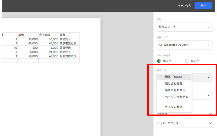Click the 24,000 sales amount cell

pyautogui.click(x=49, y=52)
